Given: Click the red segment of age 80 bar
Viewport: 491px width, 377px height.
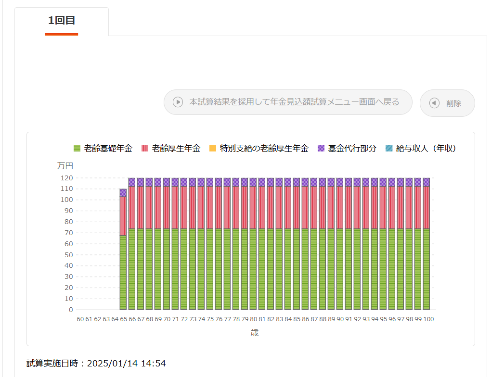Looking at the screenshot, I should 253,208.
